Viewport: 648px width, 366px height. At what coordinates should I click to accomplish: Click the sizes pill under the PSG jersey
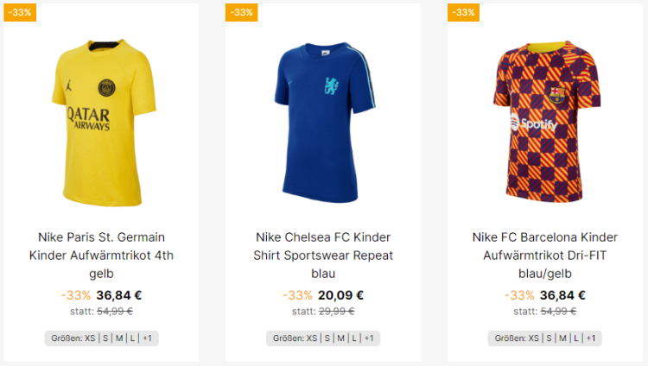(102, 338)
